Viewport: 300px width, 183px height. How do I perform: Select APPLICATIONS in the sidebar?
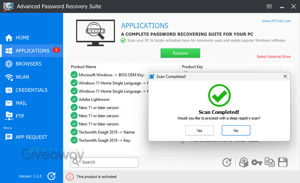(x=32, y=51)
